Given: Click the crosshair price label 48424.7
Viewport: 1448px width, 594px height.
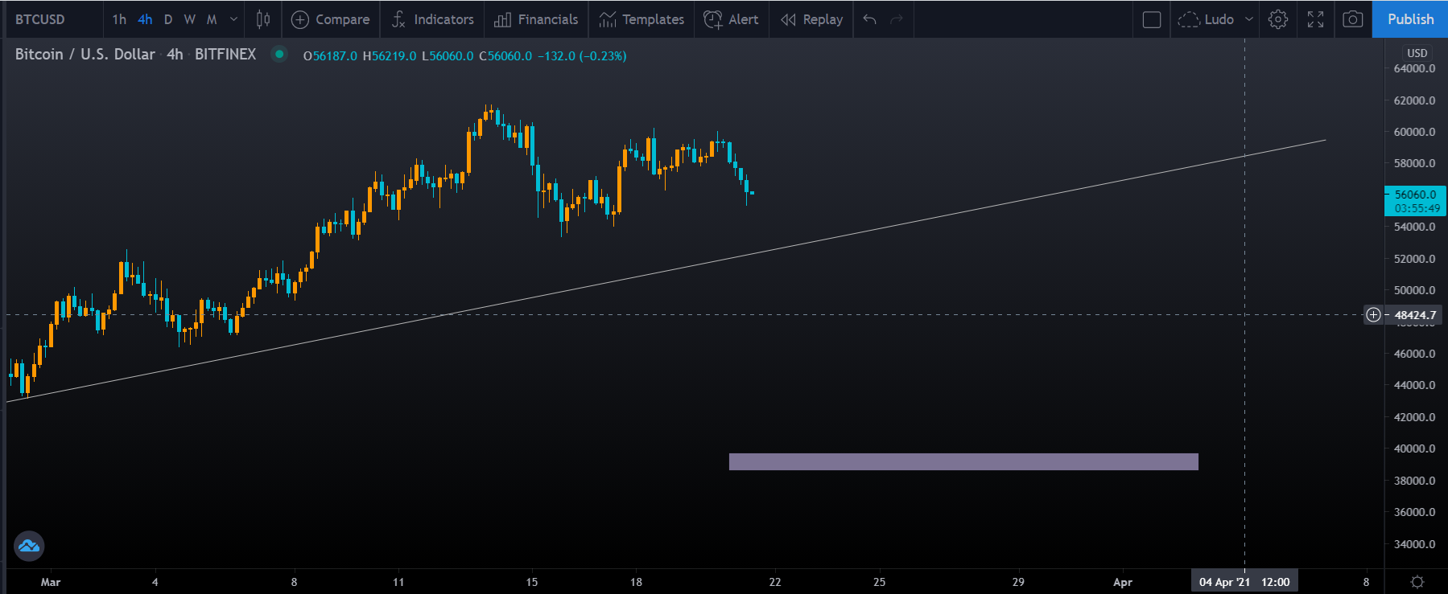Looking at the screenshot, I should 1415,315.
